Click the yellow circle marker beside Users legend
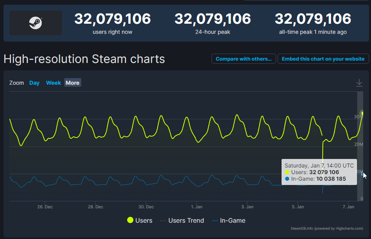This screenshot has width=371, height=239. click(x=130, y=220)
